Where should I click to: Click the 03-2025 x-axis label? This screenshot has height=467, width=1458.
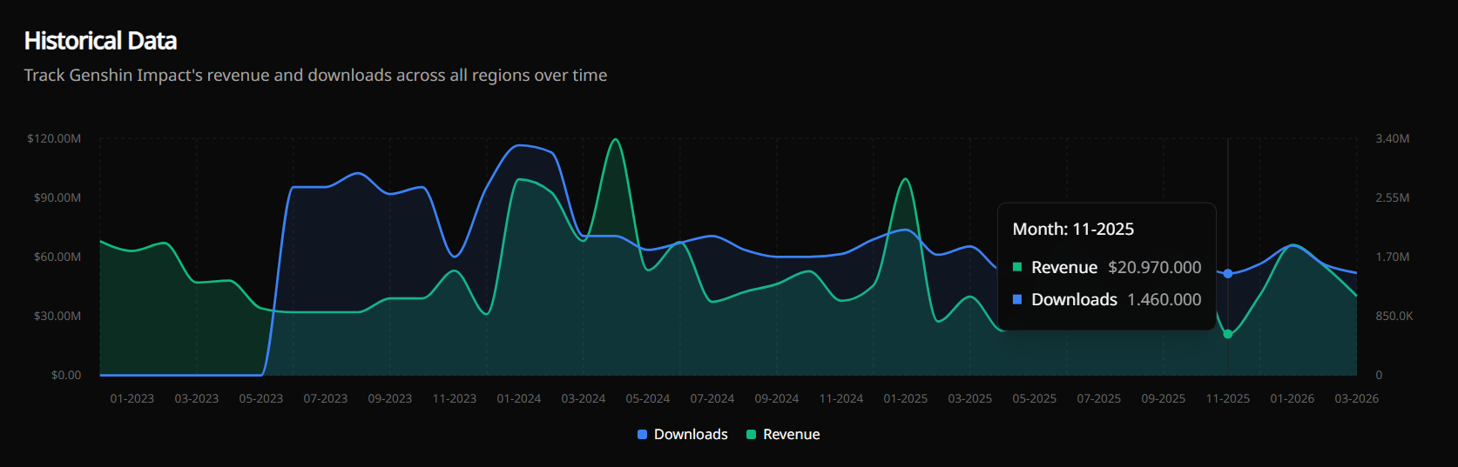pos(970,398)
